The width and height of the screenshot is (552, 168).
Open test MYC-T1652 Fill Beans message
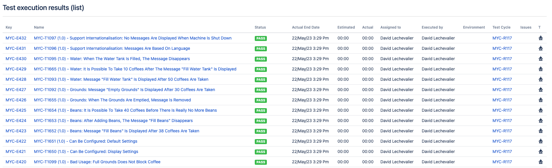(x=116, y=131)
